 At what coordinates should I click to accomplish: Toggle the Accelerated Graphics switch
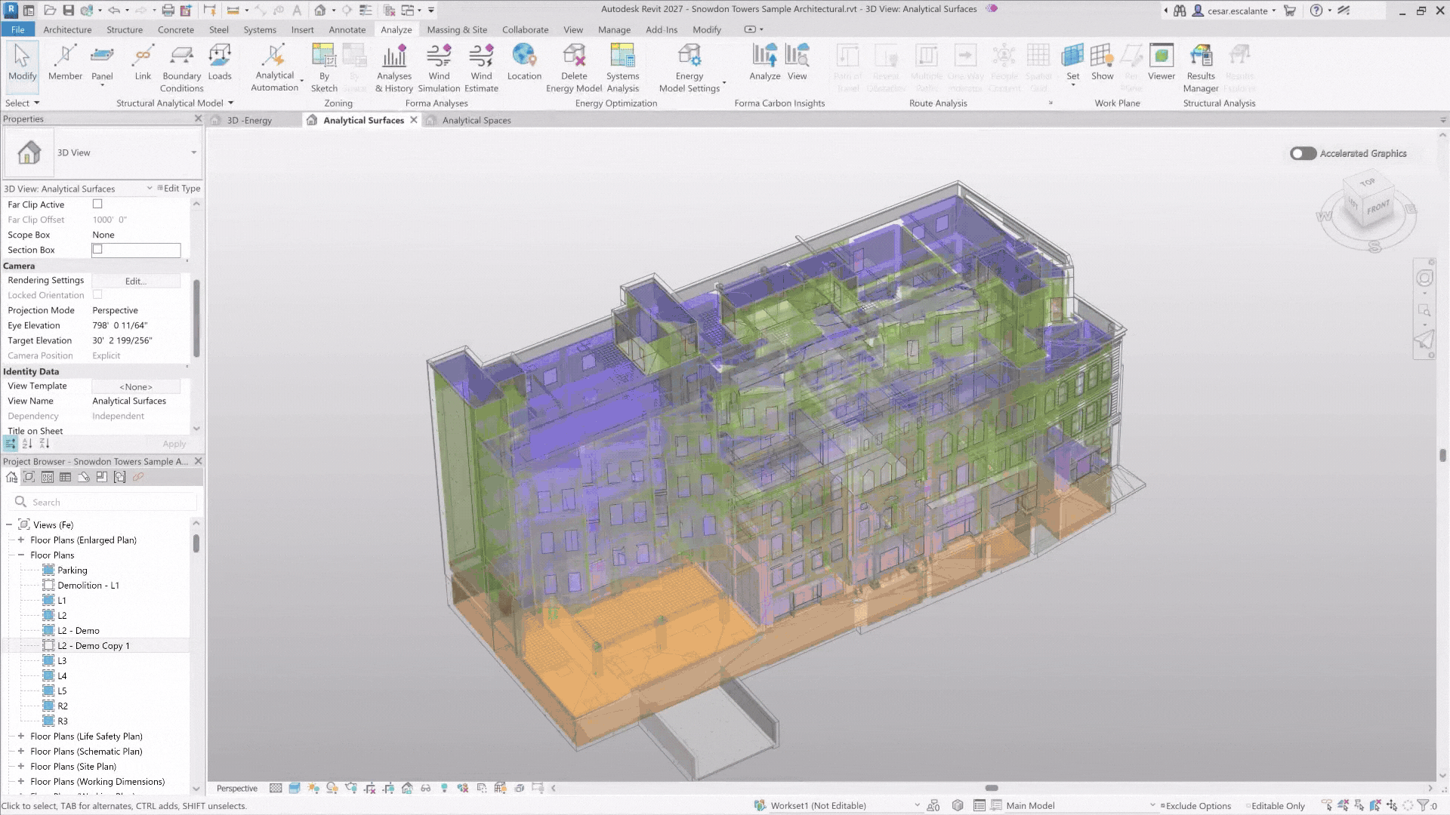1303,153
